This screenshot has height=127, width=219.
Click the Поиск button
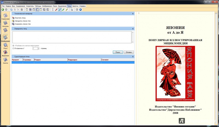[118, 52]
